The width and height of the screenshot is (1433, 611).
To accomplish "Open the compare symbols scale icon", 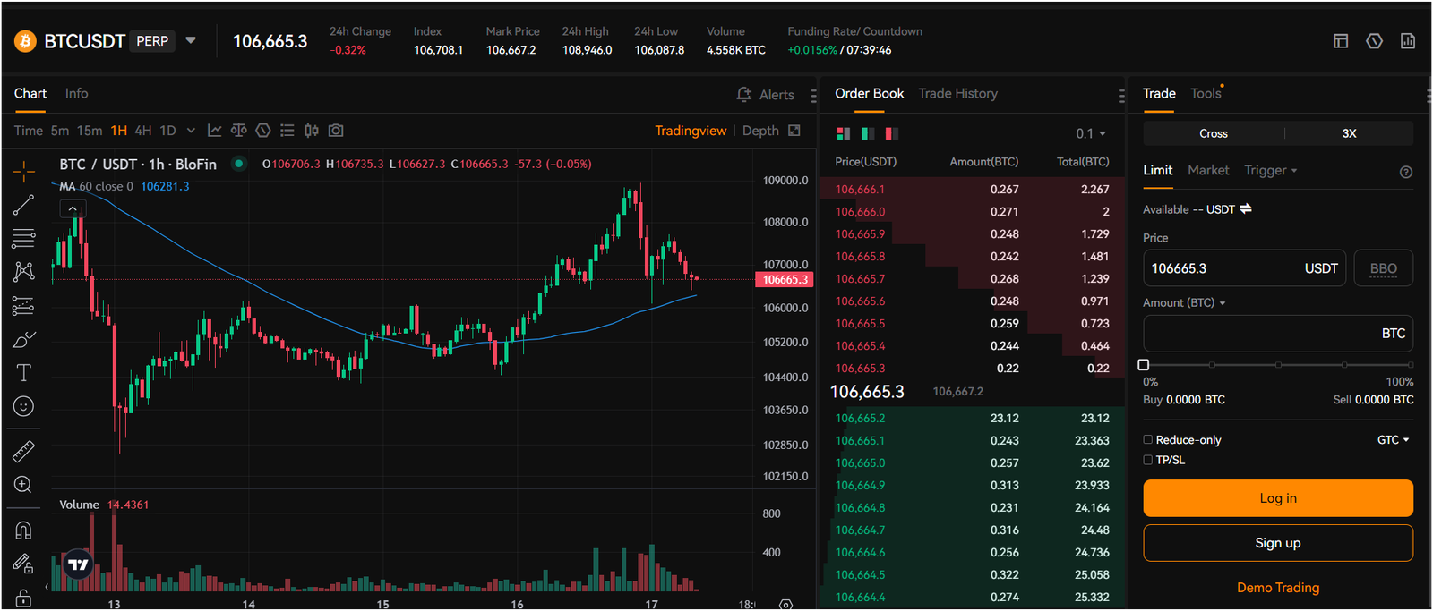I will coord(239,131).
